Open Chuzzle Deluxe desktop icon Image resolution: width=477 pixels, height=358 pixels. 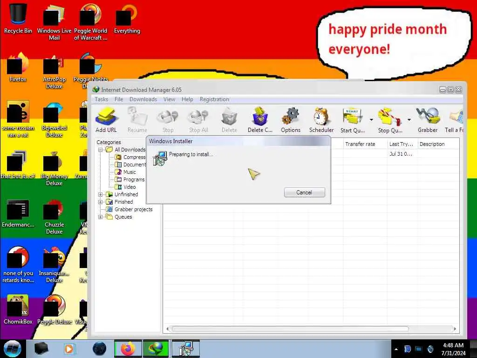(x=54, y=217)
